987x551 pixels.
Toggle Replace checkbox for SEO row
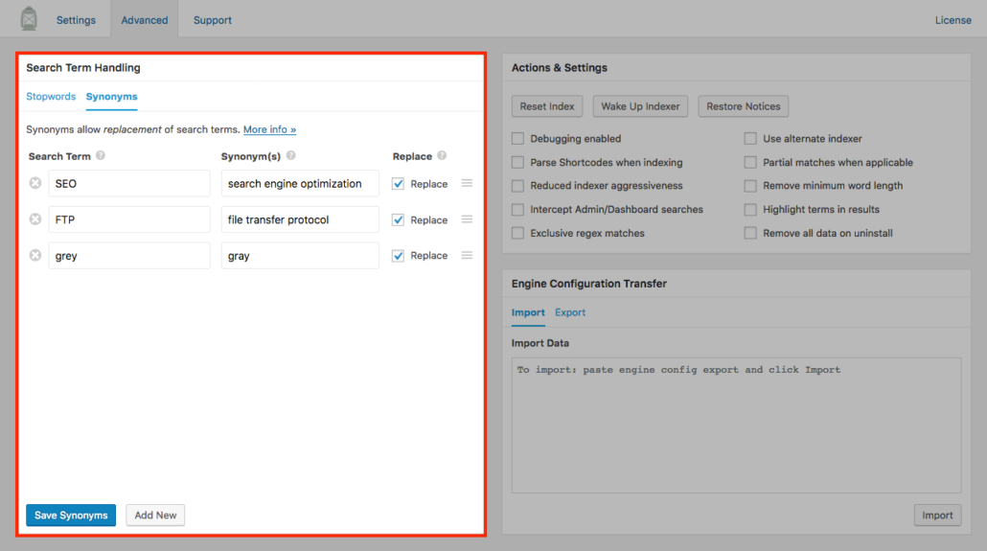pyautogui.click(x=398, y=184)
